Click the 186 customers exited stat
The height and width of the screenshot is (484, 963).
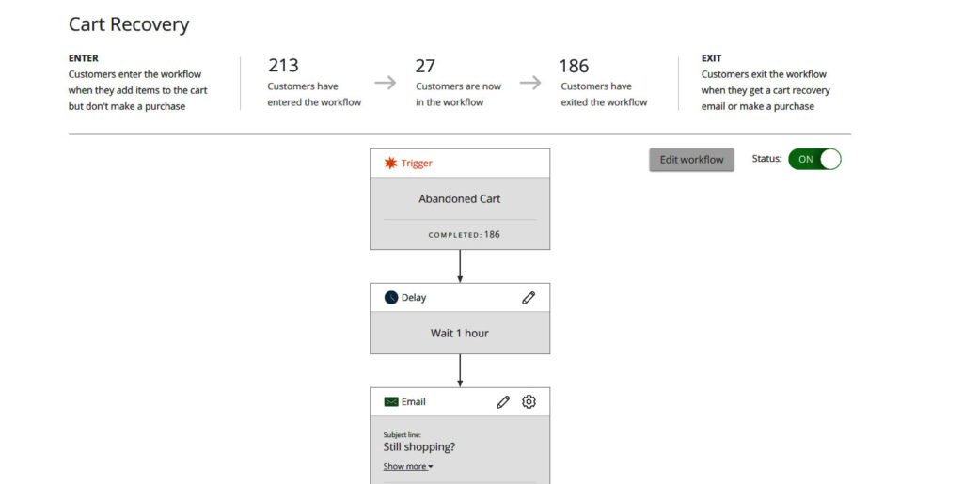pos(574,66)
